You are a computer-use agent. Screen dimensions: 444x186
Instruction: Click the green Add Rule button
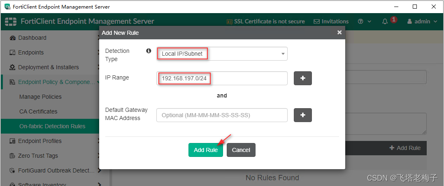[x=206, y=150]
